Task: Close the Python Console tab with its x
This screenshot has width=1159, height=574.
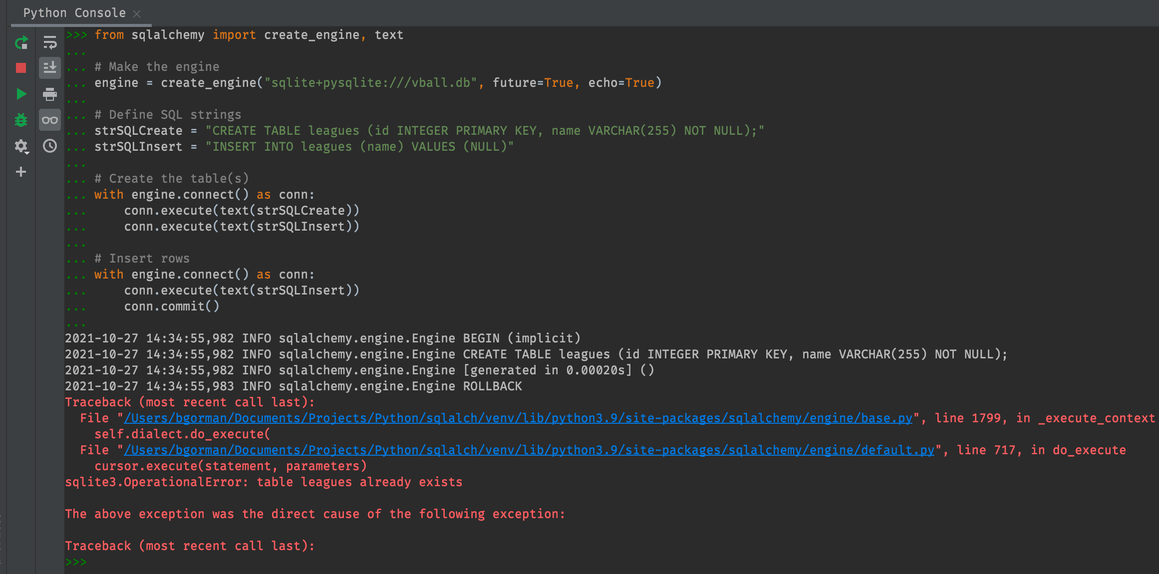Action: coord(138,13)
